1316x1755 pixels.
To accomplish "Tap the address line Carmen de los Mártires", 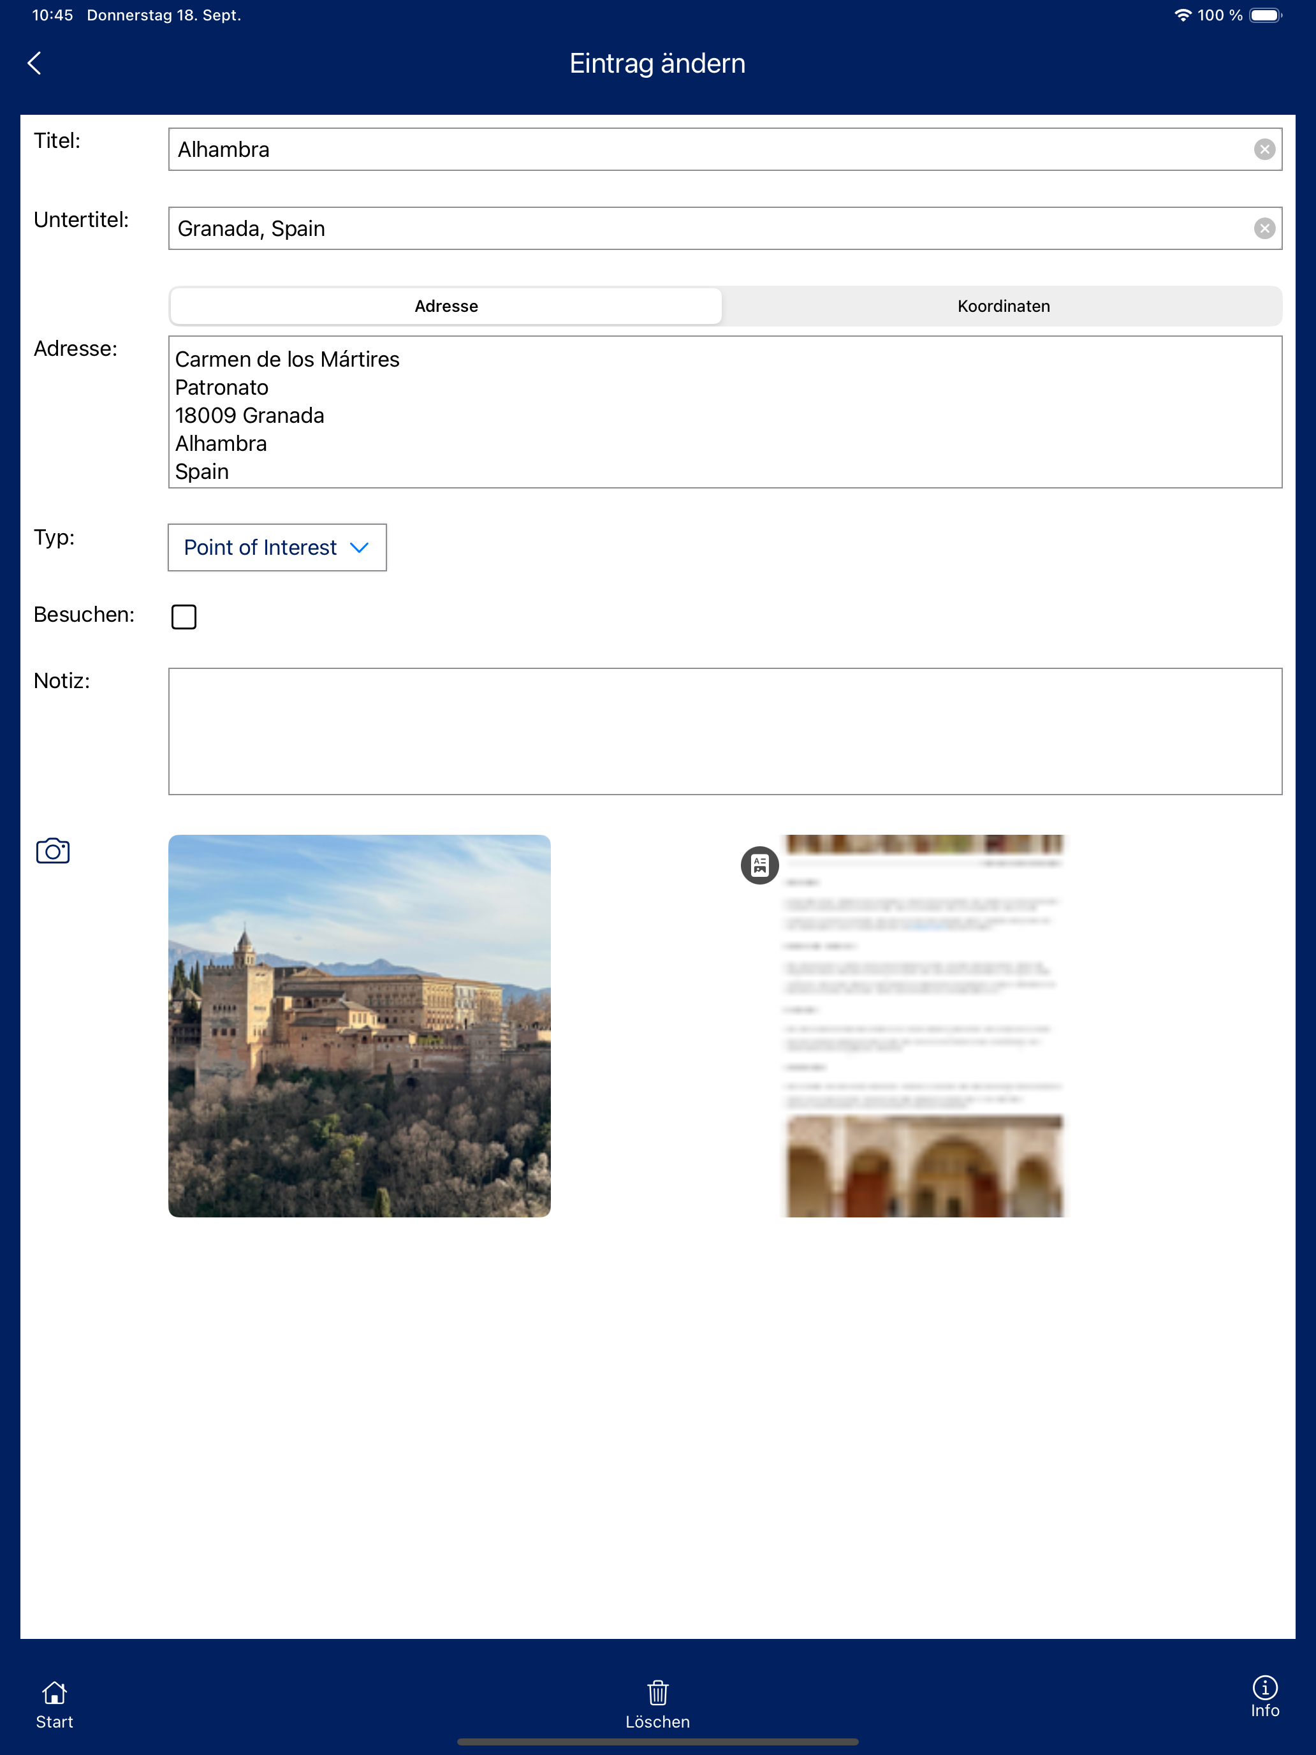I will point(287,360).
